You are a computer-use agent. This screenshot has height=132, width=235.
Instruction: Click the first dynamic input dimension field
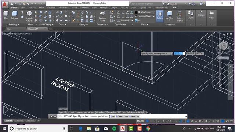(x=179, y=54)
